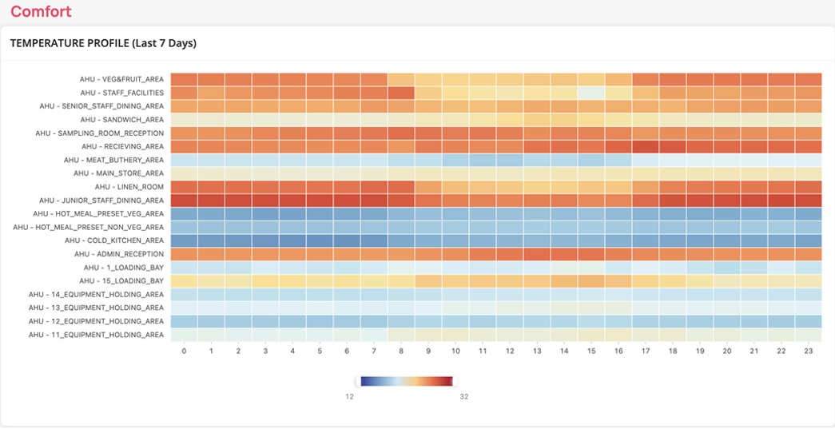Click the color gradient legend bar
835x429 pixels.
(x=407, y=381)
